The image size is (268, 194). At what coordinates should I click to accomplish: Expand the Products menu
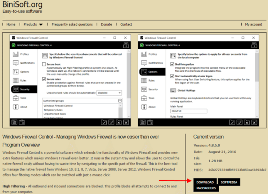33,24
